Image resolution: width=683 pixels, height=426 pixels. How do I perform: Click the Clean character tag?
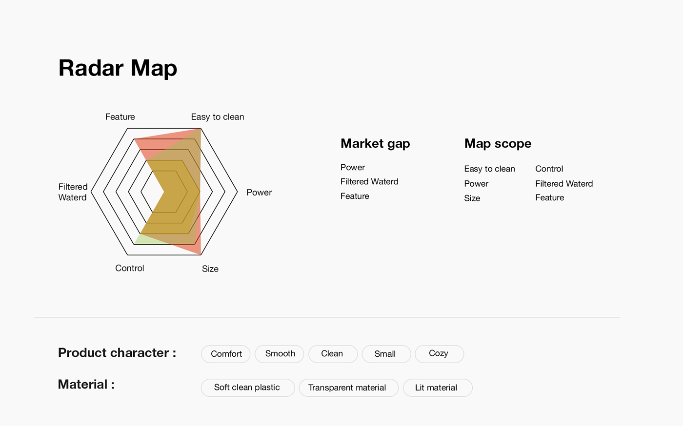[332, 354]
